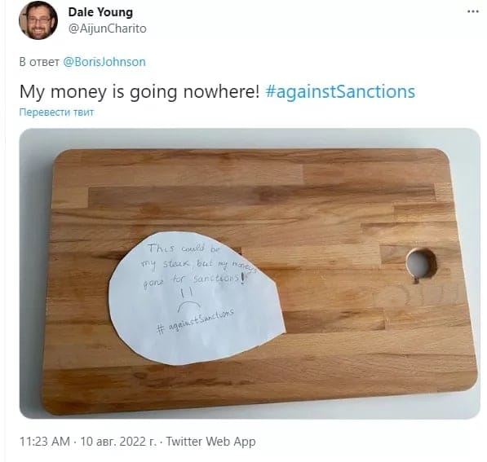Viewport: 487px width, 462px height.
Task: Follow the blue #againstSanctions hashtag in tweet text
Action: pos(340,92)
